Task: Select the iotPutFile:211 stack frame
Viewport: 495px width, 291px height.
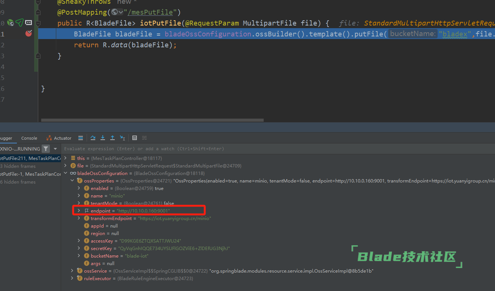Action: 30,158
